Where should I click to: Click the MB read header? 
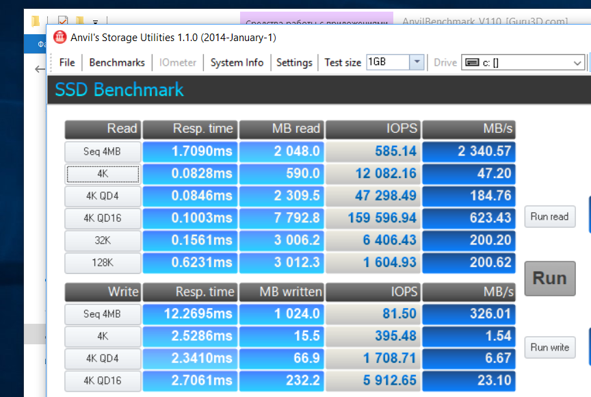pyautogui.click(x=281, y=129)
